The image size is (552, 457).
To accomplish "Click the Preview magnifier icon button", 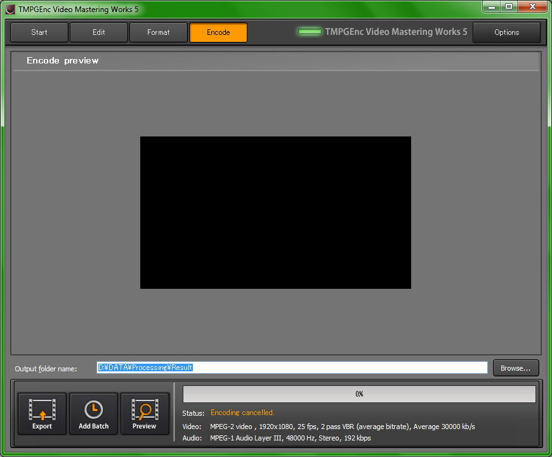I will (145, 414).
